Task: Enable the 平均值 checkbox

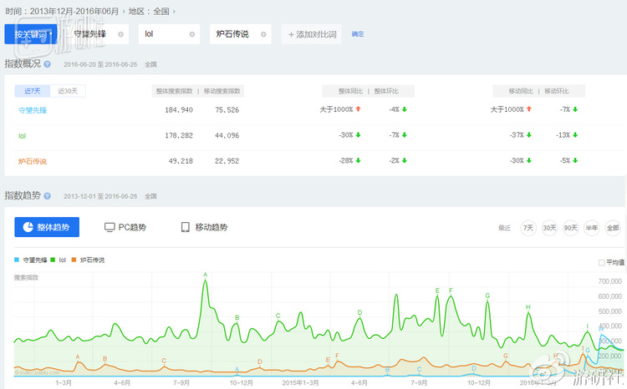Action: (601, 262)
